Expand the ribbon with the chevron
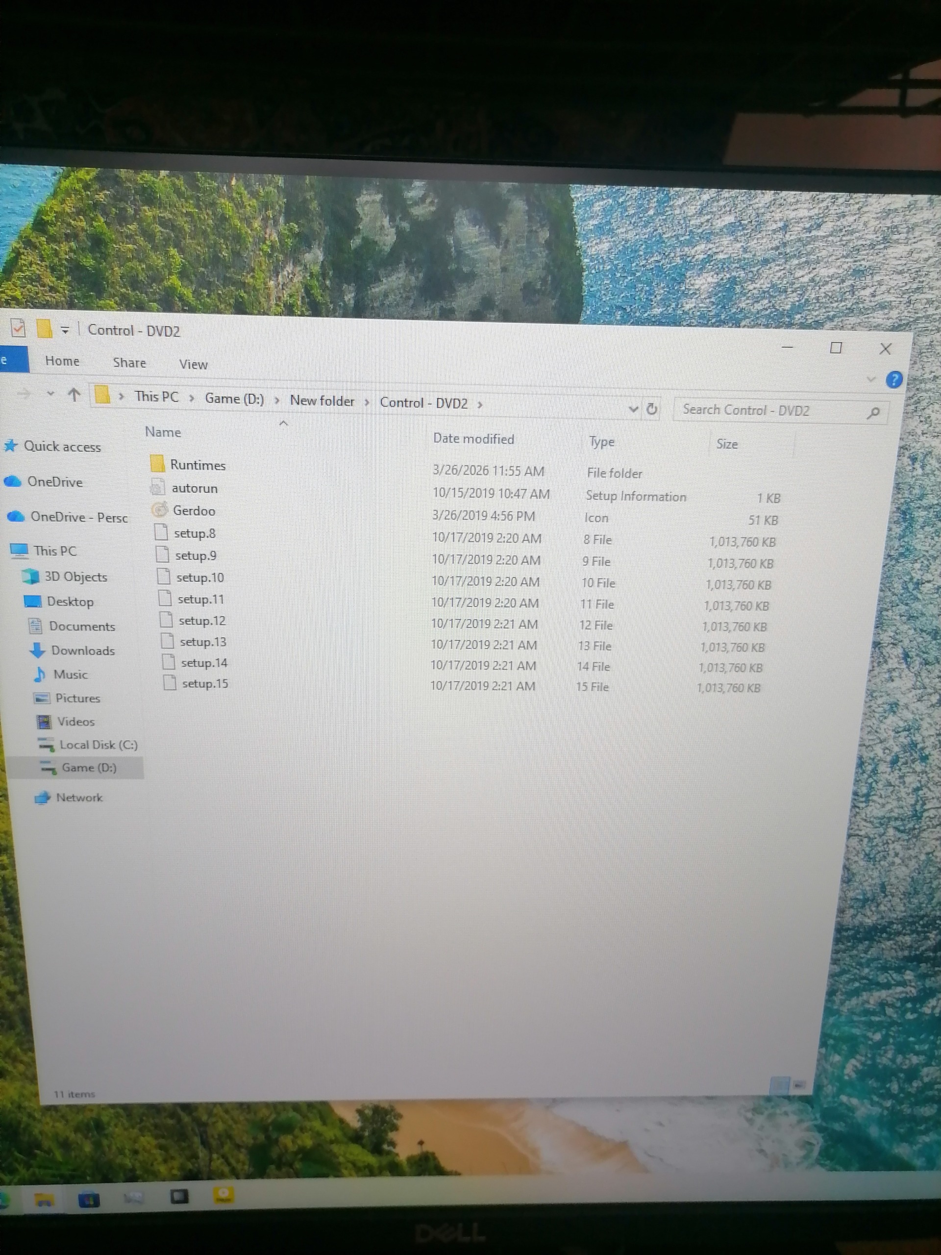 click(x=871, y=379)
